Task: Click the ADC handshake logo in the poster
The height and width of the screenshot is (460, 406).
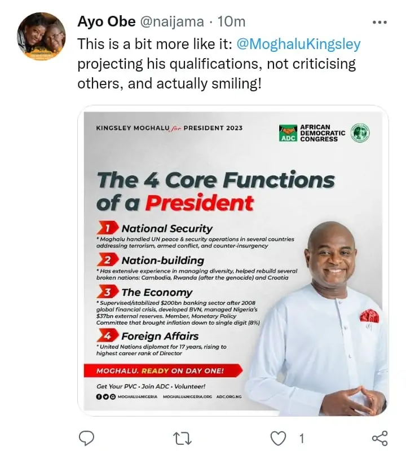Action: (288, 130)
